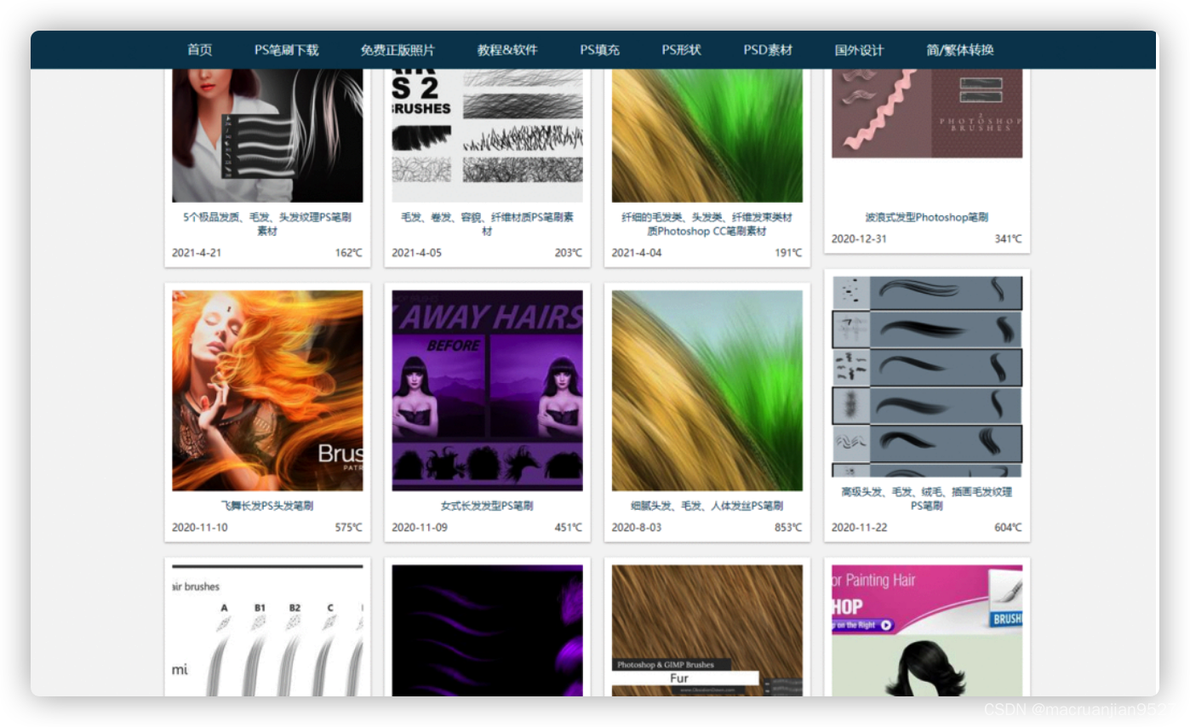Open PS笔刷下载 in navigation bar

click(x=287, y=50)
